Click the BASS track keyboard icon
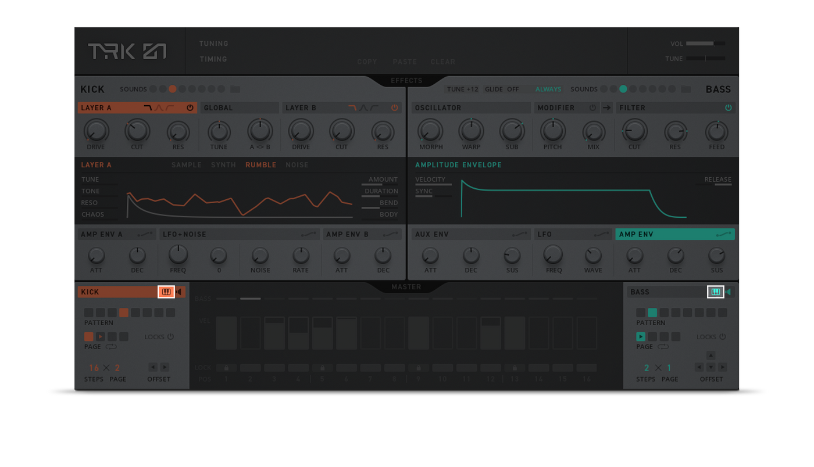Image resolution: width=814 pixels, height=467 pixels. pyautogui.click(x=715, y=292)
